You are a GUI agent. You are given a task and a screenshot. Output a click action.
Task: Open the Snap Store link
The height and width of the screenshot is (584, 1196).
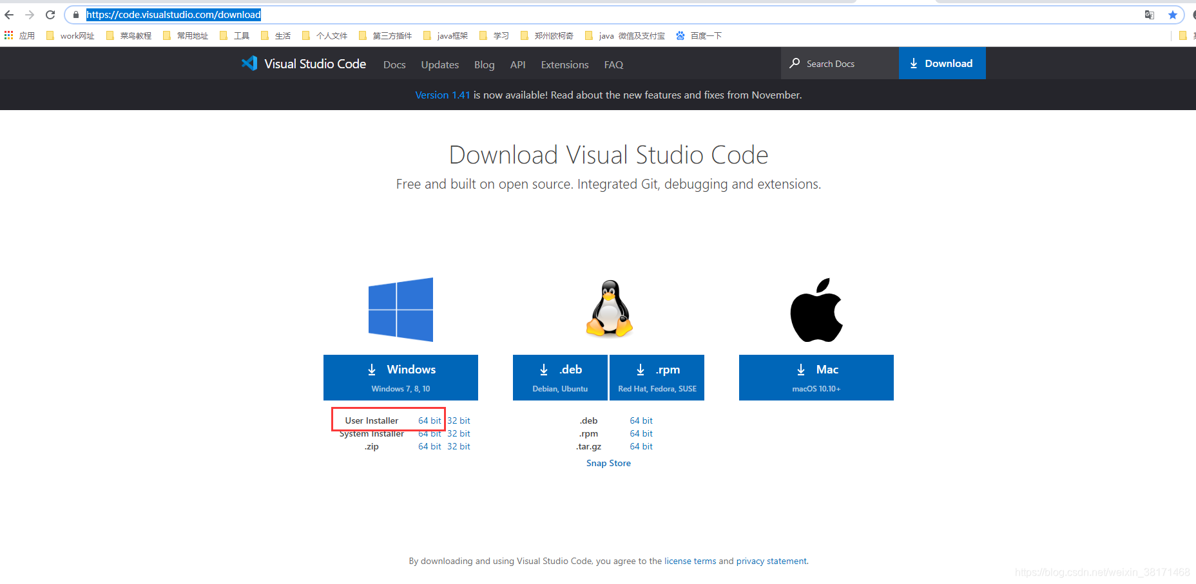[x=608, y=463]
